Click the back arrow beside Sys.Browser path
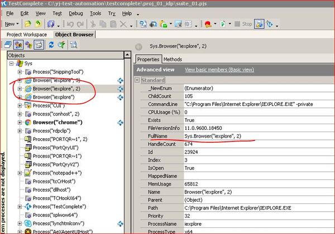 [140, 47]
